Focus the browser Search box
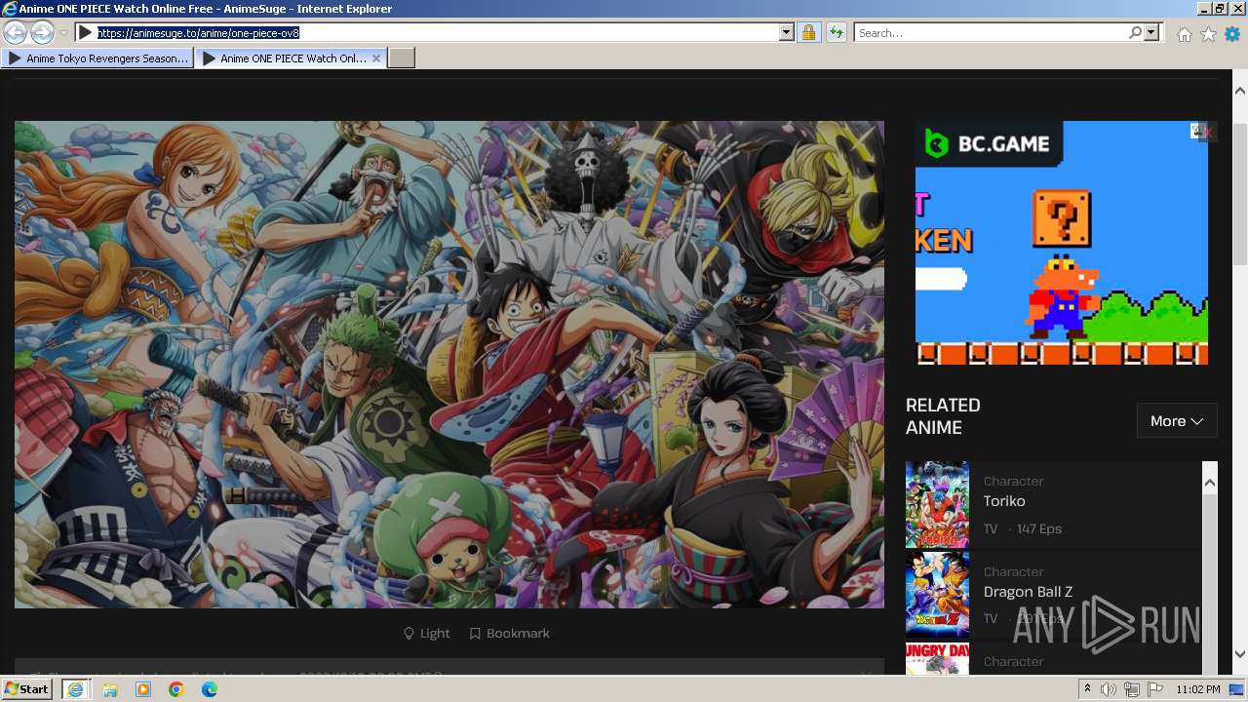The width and height of the screenshot is (1248, 702). tap(990, 33)
